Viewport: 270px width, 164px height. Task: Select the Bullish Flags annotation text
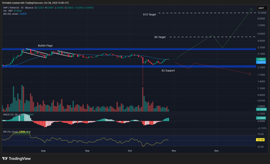pos(45,45)
